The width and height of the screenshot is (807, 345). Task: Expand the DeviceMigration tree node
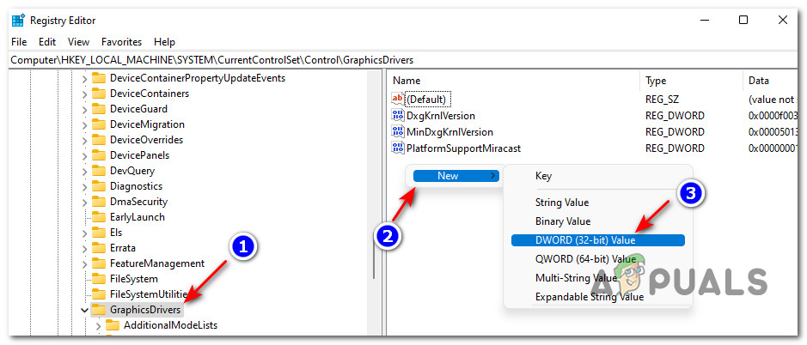click(x=84, y=124)
